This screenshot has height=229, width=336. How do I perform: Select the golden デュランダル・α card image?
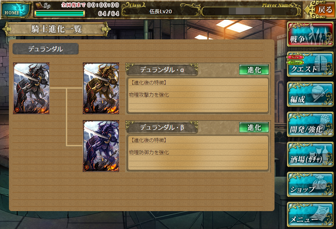click(x=101, y=88)
